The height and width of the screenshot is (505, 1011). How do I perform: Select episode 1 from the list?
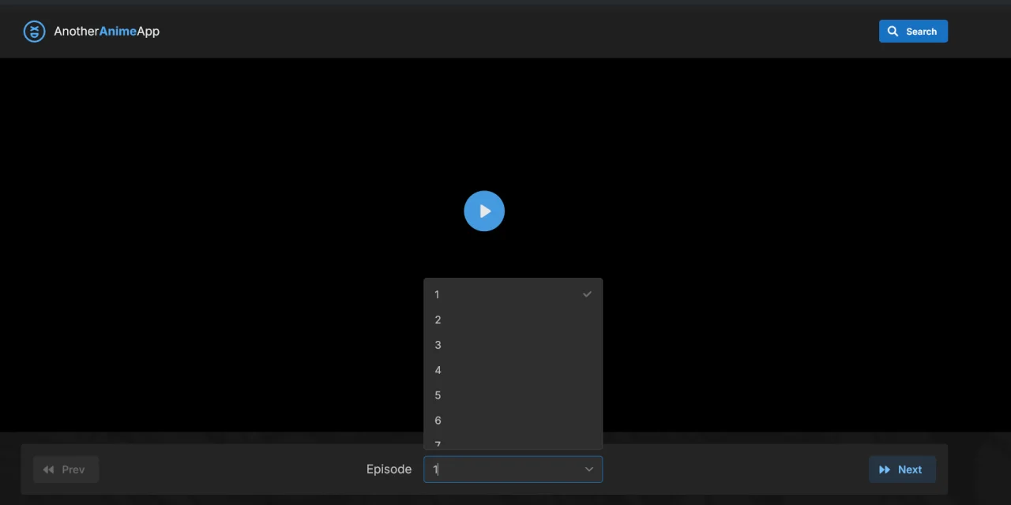pyautogui.click(x=513, y=294)
